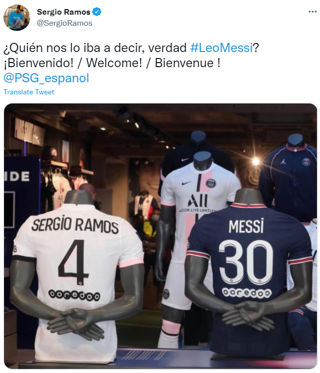
Task: Click the MESSI name lettering on the navy jersey
Action: coord(246,226)
